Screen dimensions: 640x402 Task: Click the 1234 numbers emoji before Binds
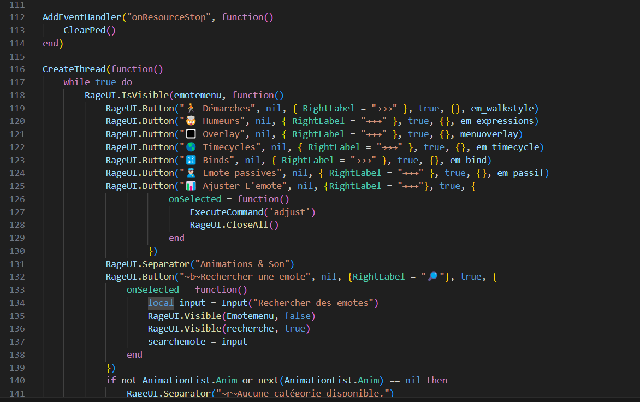191,161
